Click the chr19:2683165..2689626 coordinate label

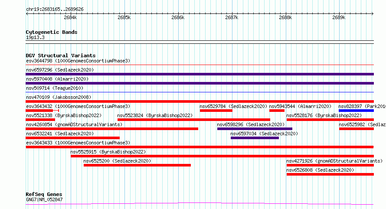55,9
